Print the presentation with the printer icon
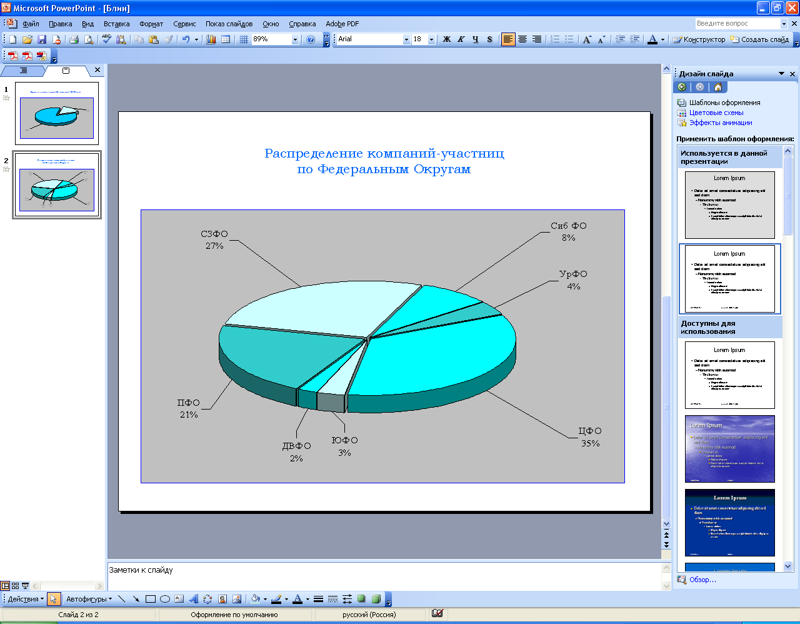Image resolution: width=800 pixels, height=624 pixels. [x=74, y=39]
